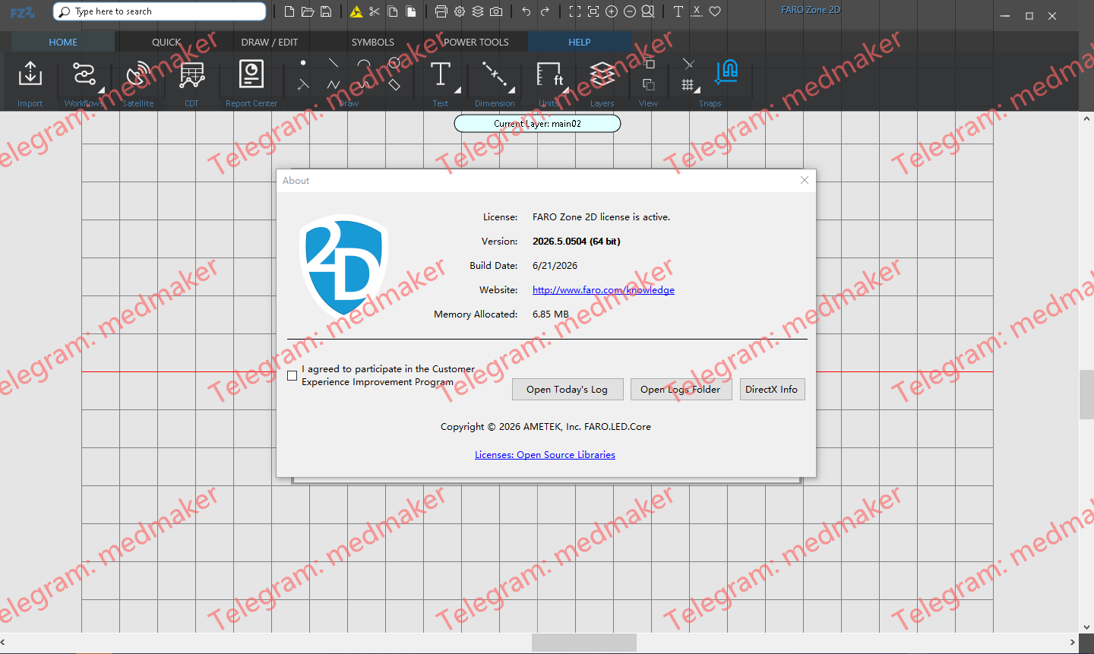Click the 6/21/2026 build date value

[555, 266]
